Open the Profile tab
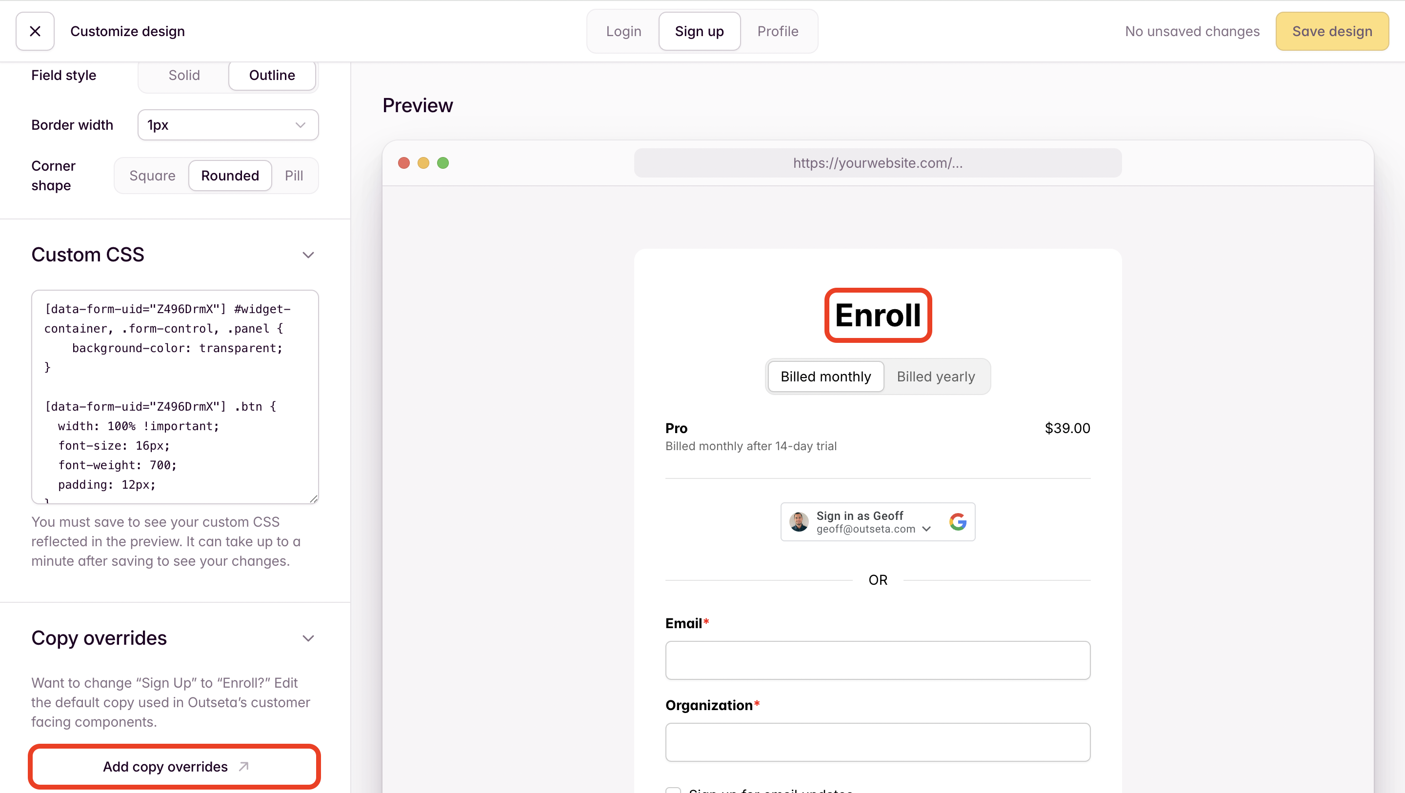 (x=778, y=31)
